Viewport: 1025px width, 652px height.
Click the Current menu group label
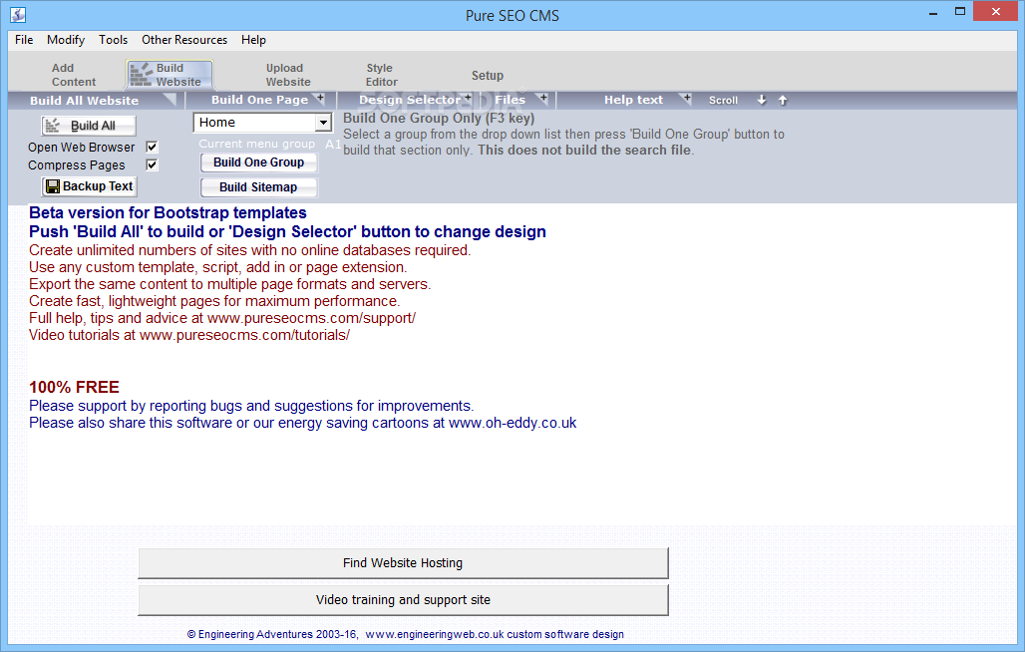pyautogui.click(x=257, y=144)
